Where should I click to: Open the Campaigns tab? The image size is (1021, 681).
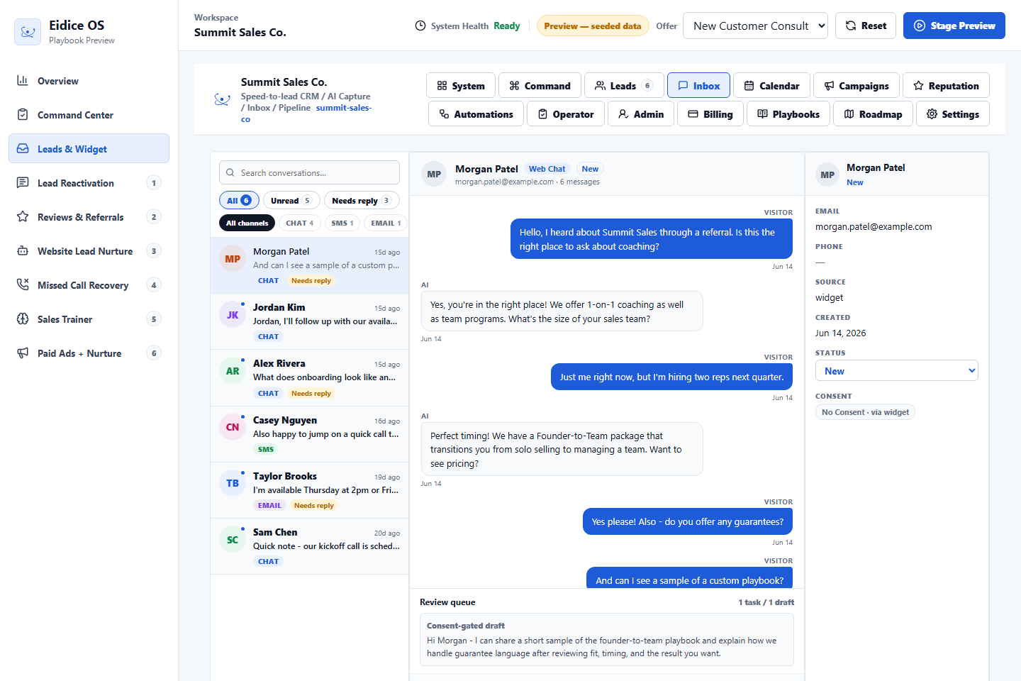[x=857, y=86]
